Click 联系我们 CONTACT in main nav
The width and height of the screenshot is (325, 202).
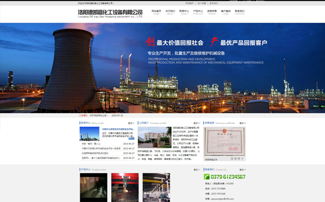click(240, 12)
